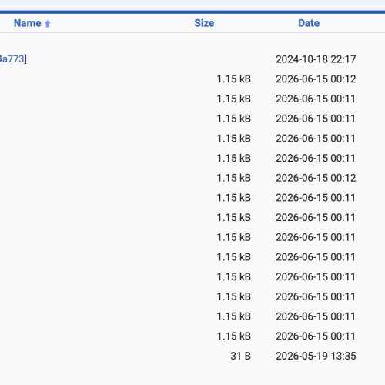Click the name cell of the 31 B row
The image size is (385, 385).
point(82,356)
